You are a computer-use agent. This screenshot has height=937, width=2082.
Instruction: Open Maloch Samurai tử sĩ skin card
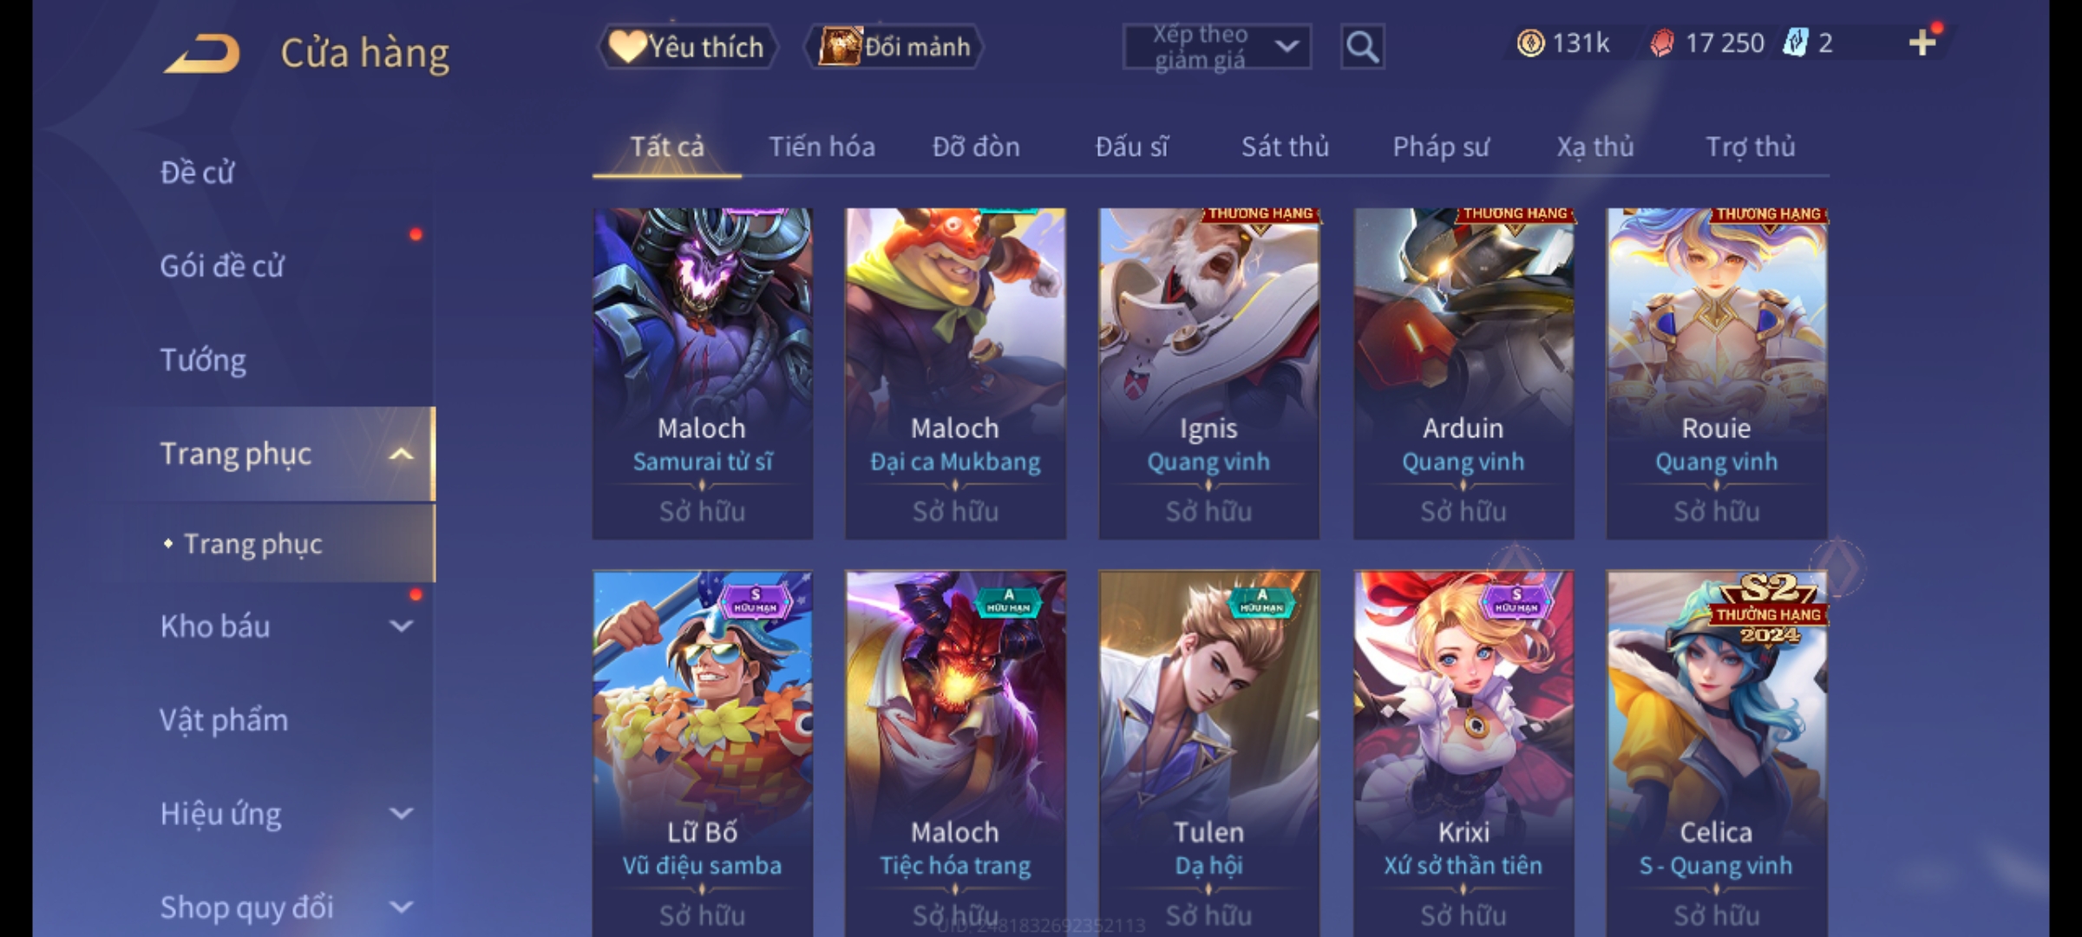click(702, 373)
